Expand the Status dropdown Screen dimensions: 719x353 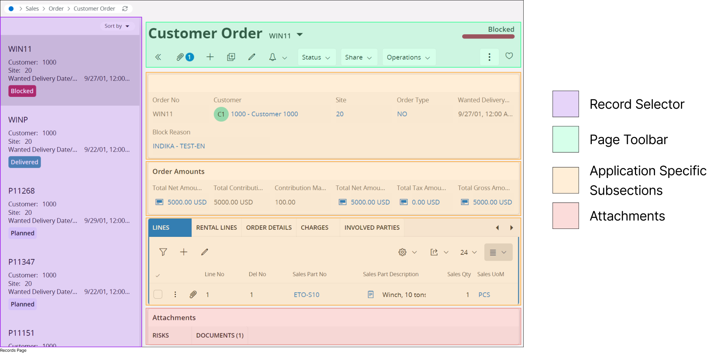click(316, 57)
